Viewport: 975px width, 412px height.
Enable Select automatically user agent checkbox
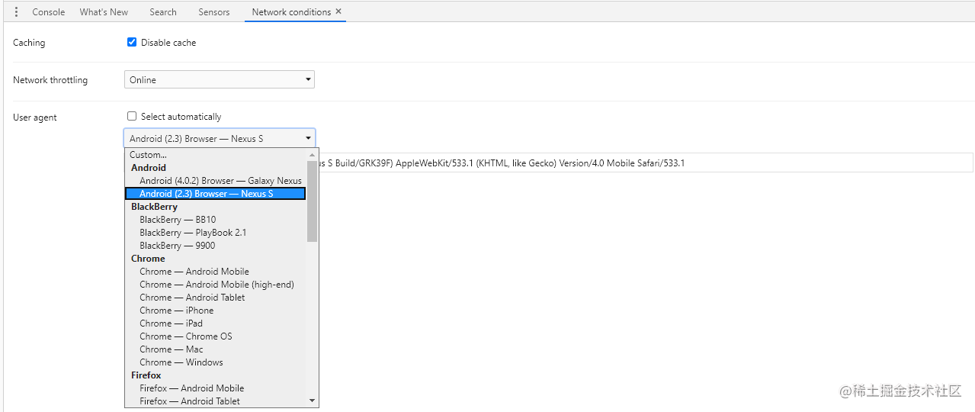point(132,117)
